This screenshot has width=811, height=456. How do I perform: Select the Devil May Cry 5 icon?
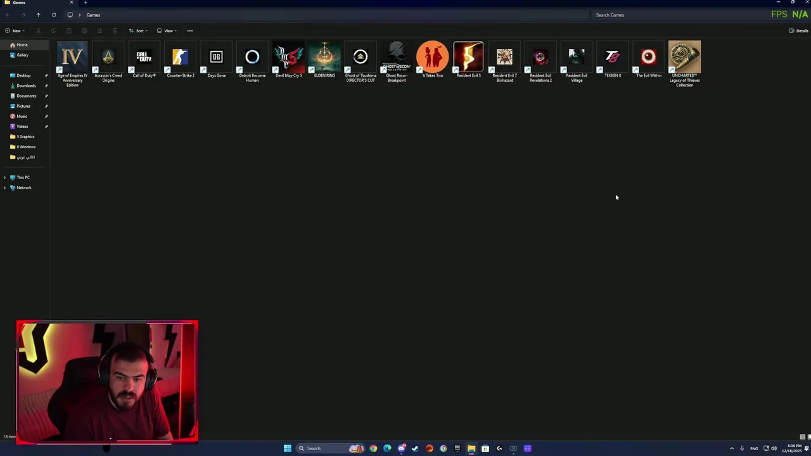(288, 60)
